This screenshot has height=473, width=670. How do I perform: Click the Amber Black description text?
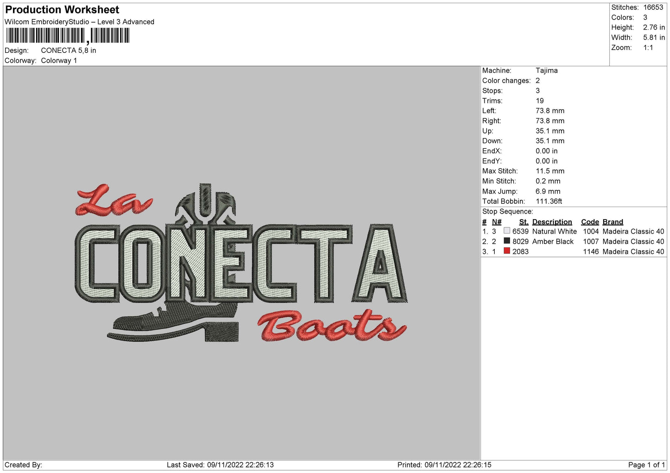[x=553, y=241]
